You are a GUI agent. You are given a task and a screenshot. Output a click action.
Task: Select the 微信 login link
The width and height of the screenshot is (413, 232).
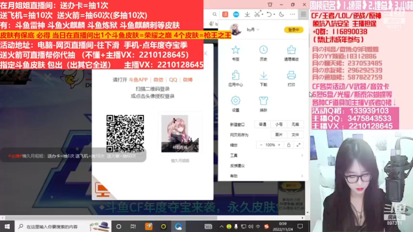click(x=158, y=80)
